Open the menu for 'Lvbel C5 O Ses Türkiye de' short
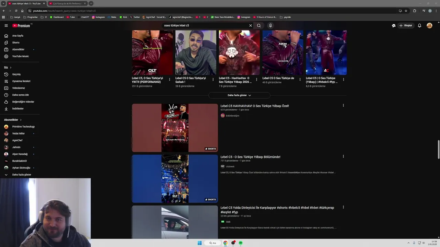Viewport: 440px width, 247px height. point(300,80)
